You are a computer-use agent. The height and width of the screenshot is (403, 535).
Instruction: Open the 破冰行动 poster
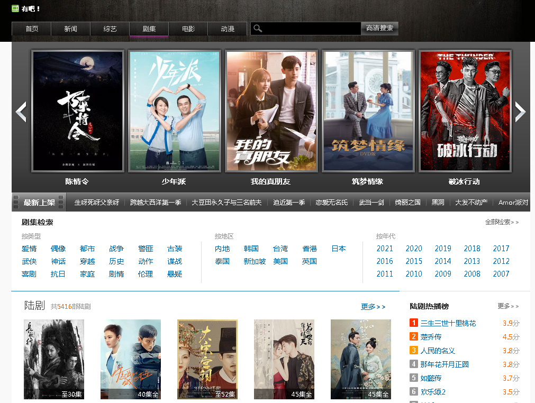[465, 111]
